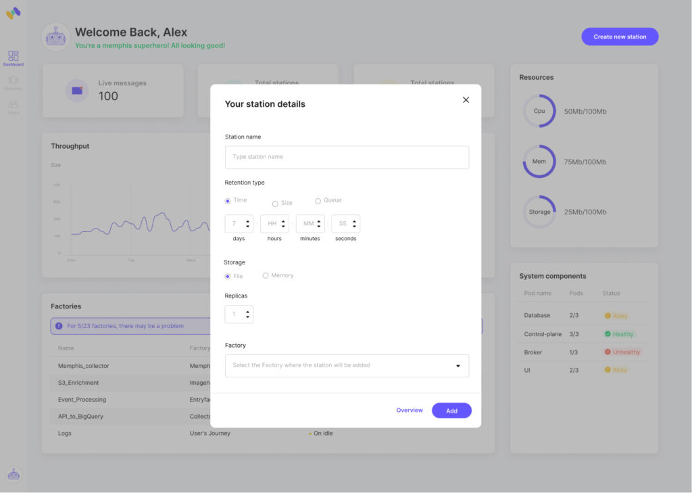The width and height of the screenshot is (692, 493).
Task: Click the Broker pod name
Action: (x=533, y=352)
